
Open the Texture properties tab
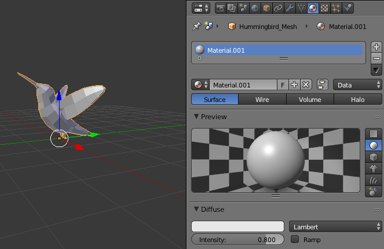324,8
